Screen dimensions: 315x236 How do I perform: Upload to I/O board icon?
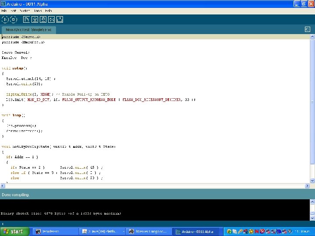[x=52, y=20]
